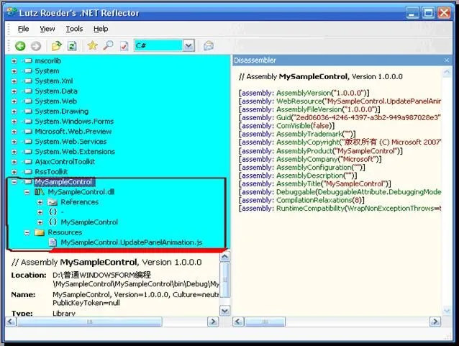Select MySampleControl.UpdatePanelAnimation.js resource
The height and width of the screenshot is (346, 459).
coord(132,242)
